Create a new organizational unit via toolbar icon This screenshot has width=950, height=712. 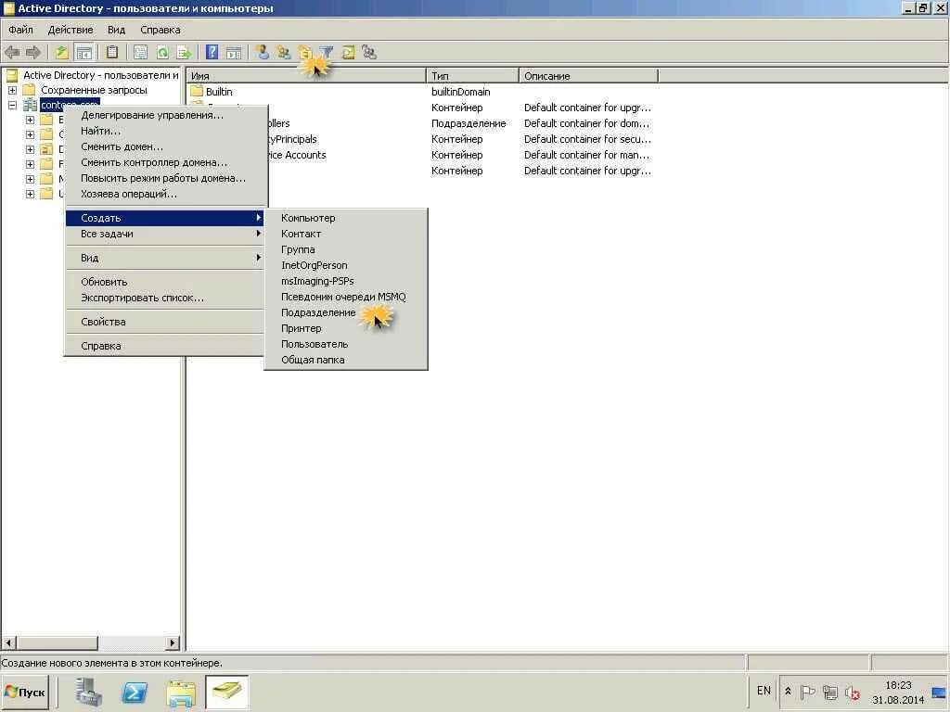pos(304,53)
